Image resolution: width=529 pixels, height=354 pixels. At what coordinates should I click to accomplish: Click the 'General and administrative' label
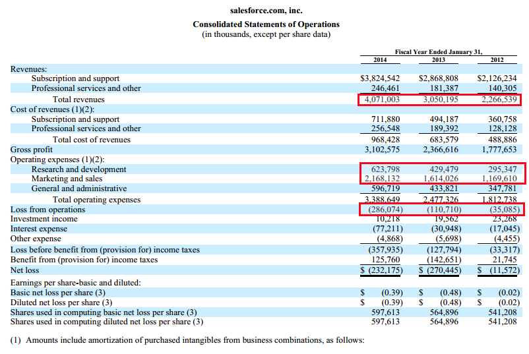[79, 189]
